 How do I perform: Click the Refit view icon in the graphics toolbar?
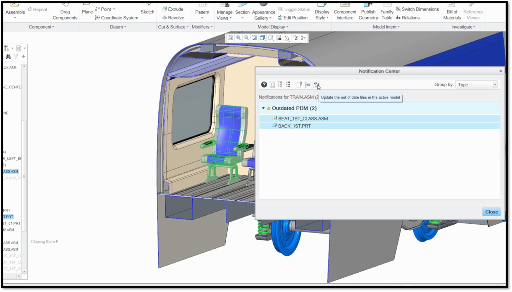(230, 38)
